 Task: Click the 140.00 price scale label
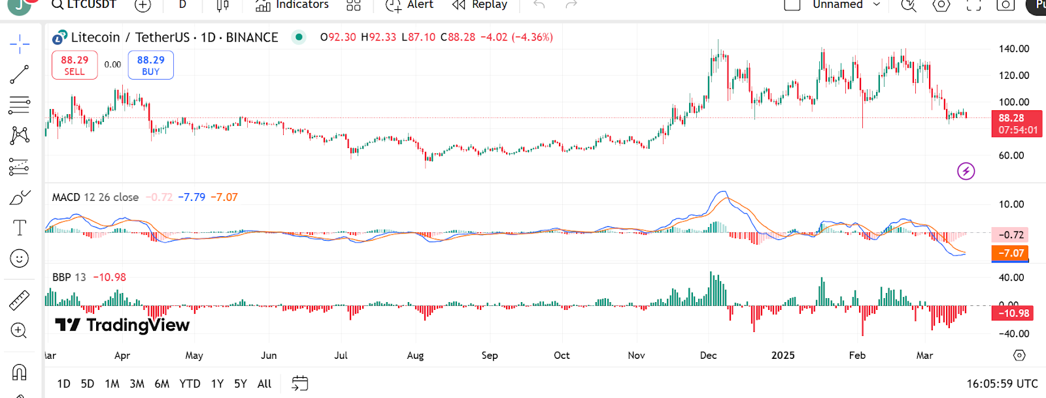click(1014, 49)
